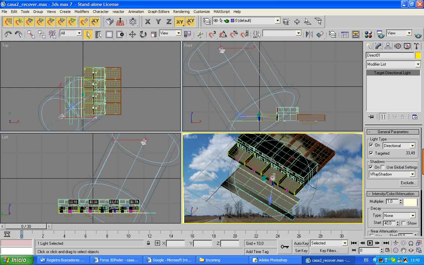Restrict transform to the Z axis
424x265 pixels.
(169, 22)
